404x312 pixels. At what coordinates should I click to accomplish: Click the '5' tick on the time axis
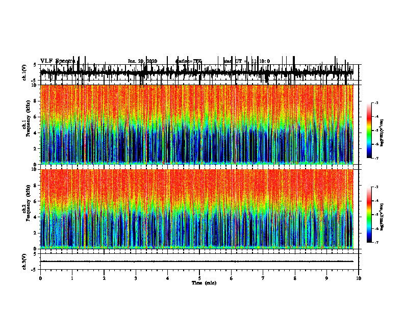(199, 278)
